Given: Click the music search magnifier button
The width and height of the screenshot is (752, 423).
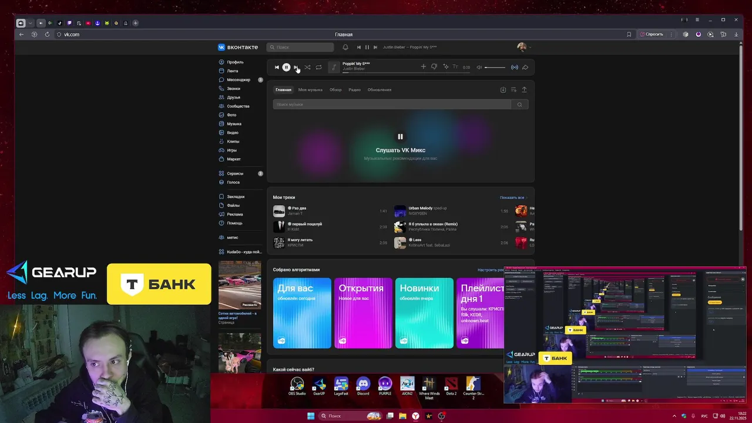Looking at the screenshot, I should click(x=519, y=104).
